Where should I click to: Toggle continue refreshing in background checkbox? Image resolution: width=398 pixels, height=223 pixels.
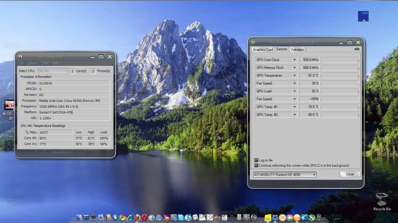(x=256, y=165)
